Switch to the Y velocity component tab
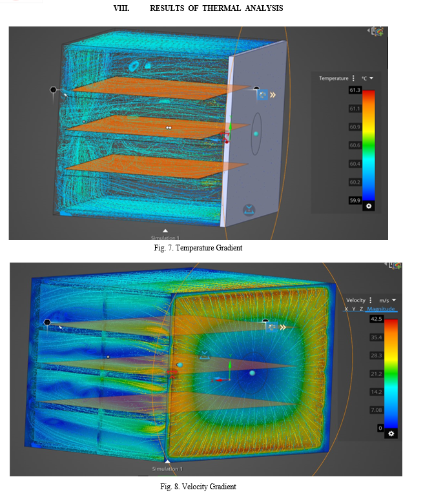Viewport: 423px width, 497px height. click(x=353, y=309)
